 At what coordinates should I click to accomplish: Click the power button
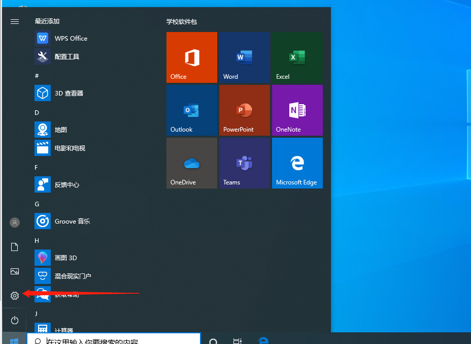[x=14, y=320]
